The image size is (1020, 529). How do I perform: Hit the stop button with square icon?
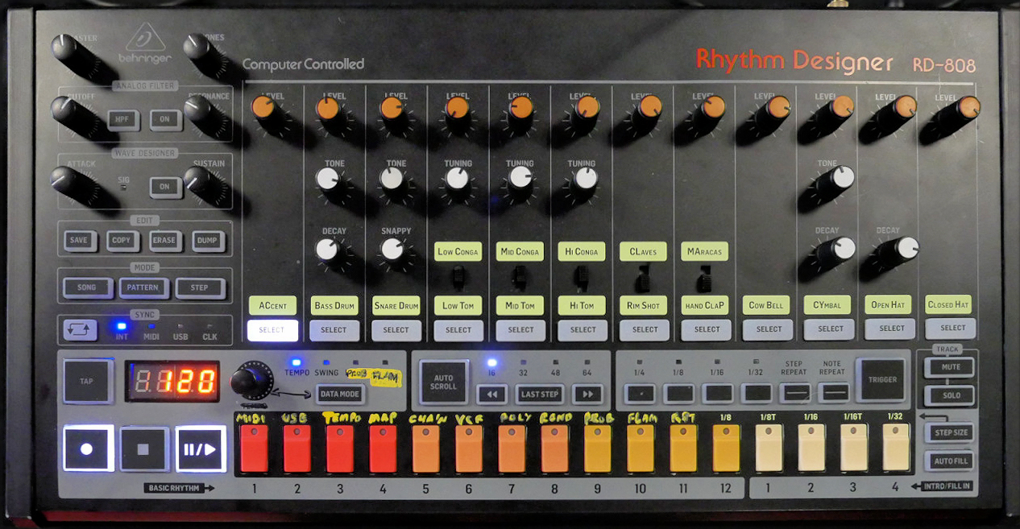point(144,448)
